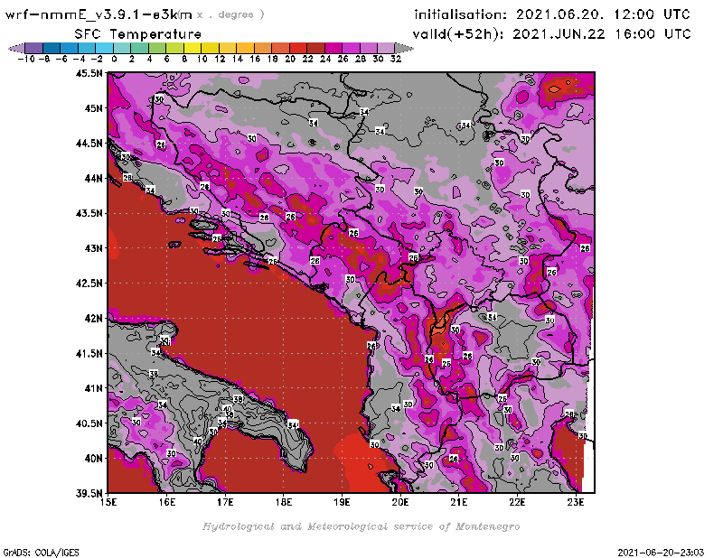Viewport: 723px width, 558px height.
Task: Click the 42.5N latitude label
Action: click(89, 284)
